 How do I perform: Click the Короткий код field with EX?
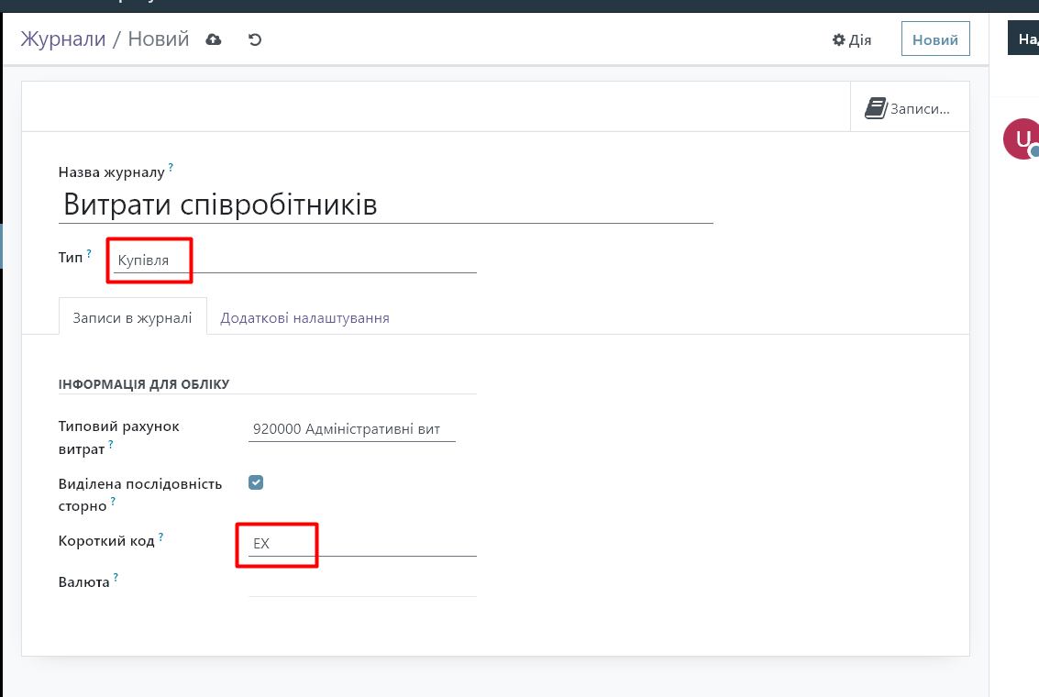(361, 544)
